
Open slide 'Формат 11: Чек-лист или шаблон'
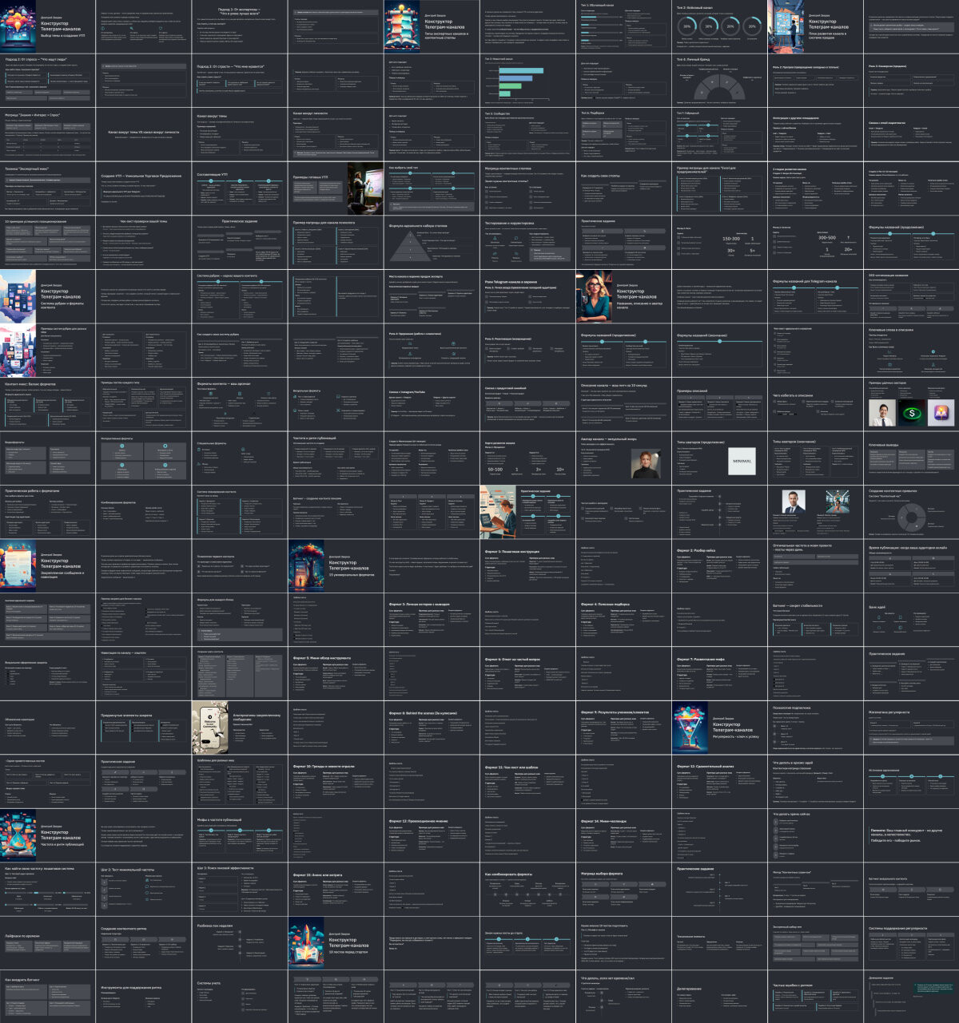pos(527,781)
